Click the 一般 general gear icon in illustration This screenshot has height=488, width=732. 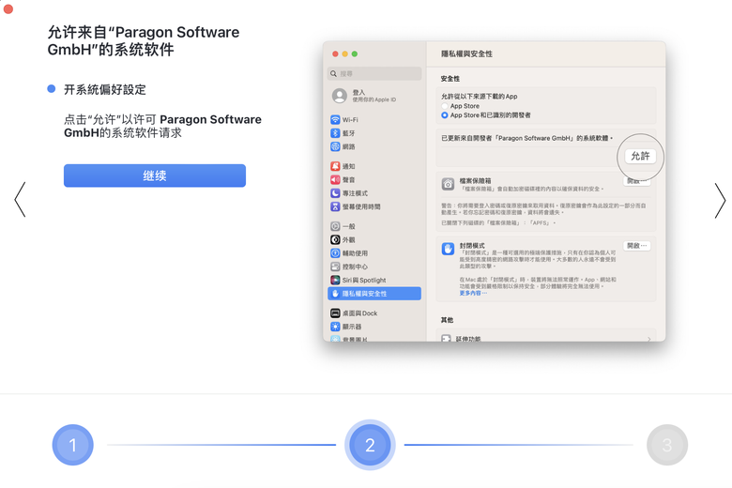pos(335,226)
